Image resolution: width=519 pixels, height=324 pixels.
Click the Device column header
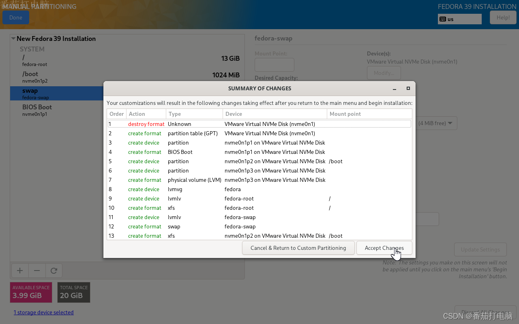pos(275,114)
